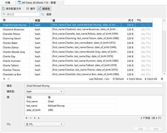
Task: Select the Charlie Day key
Action: pyautogui.click(x=9, y=56)
